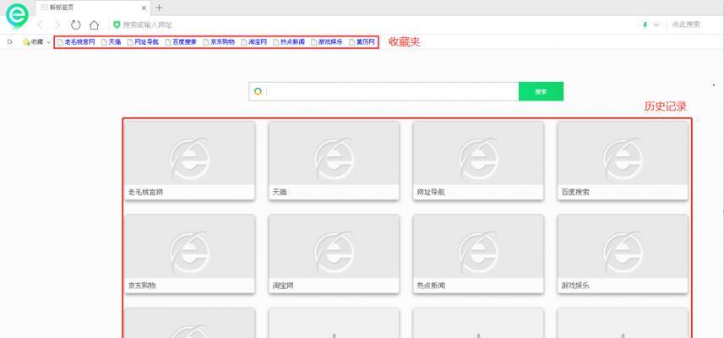The width and height of the screenshot is (724, 338).
Task: Close the 新标签页 tab
Action: pos(144,8)
